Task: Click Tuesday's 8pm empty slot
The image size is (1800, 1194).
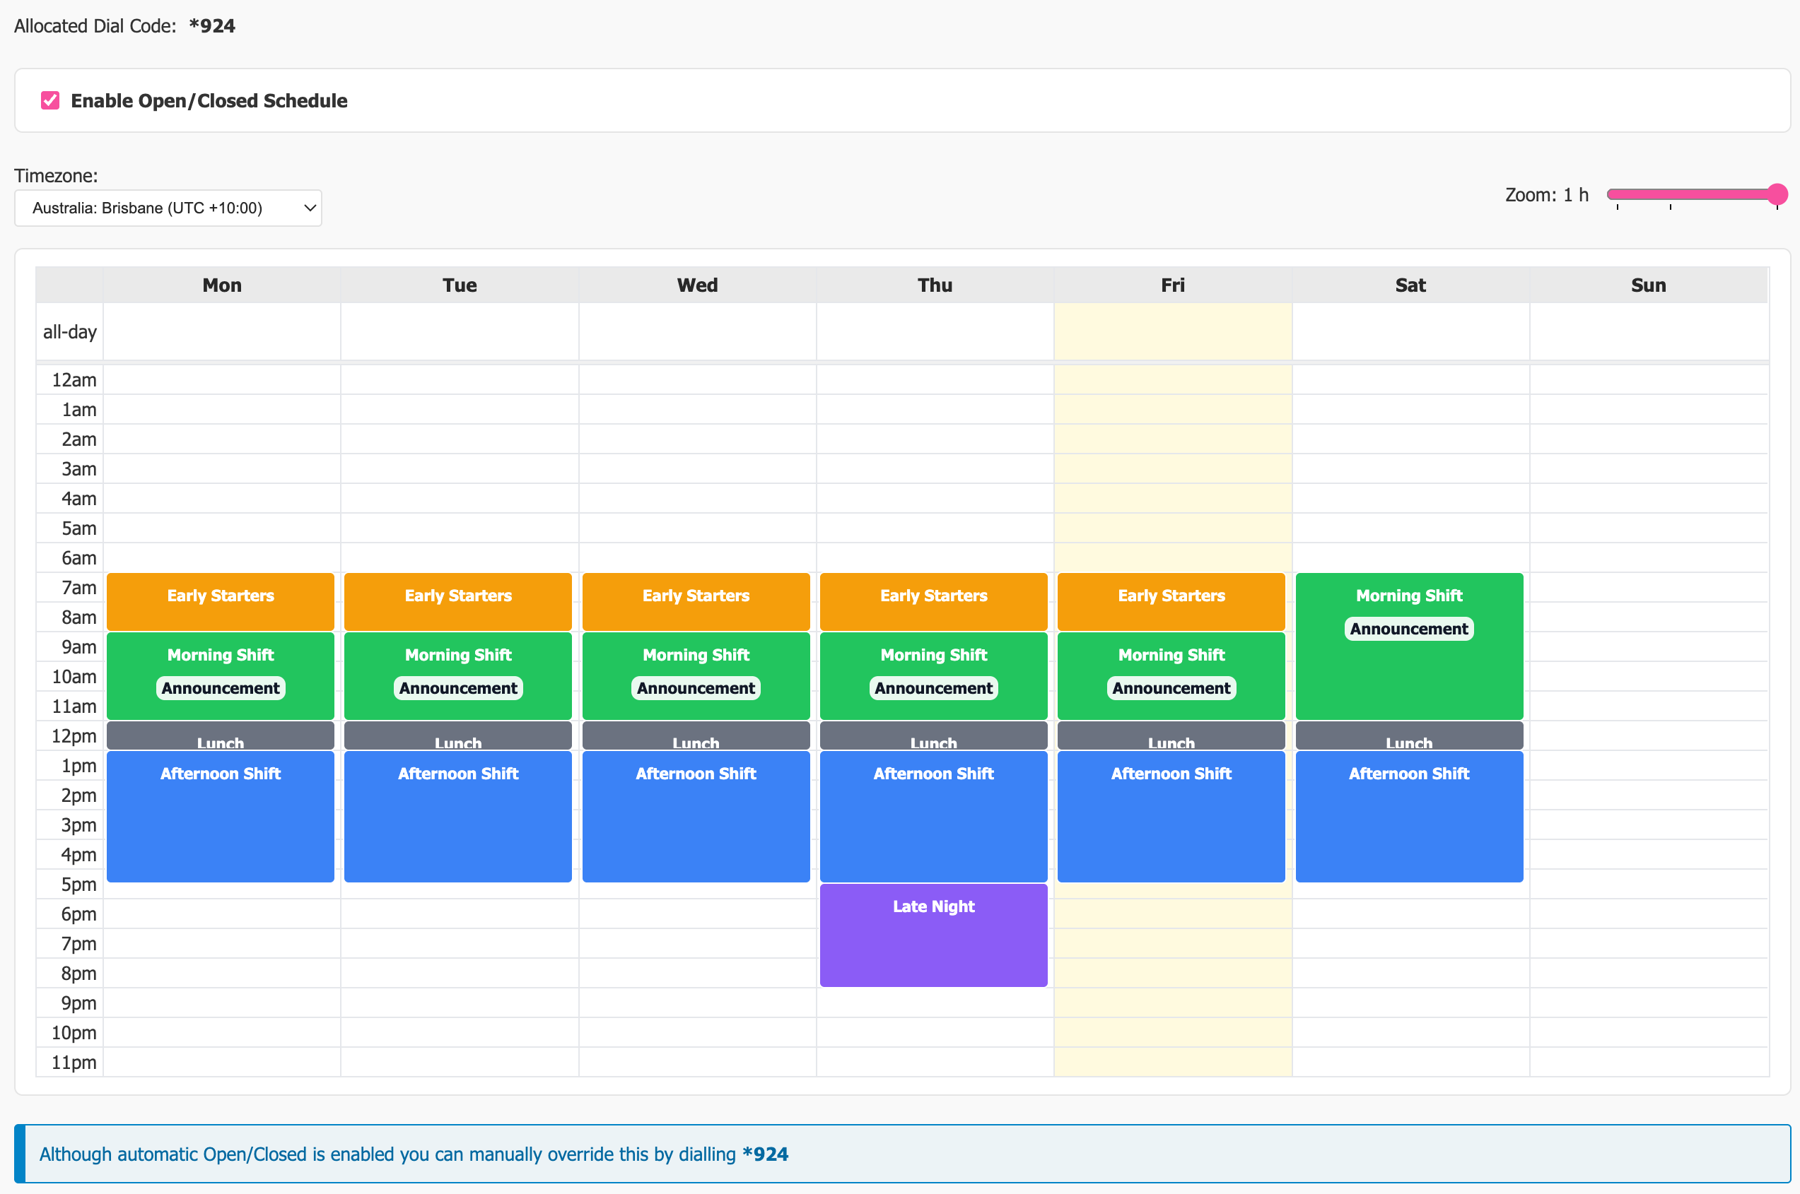Action: [459, 973]
